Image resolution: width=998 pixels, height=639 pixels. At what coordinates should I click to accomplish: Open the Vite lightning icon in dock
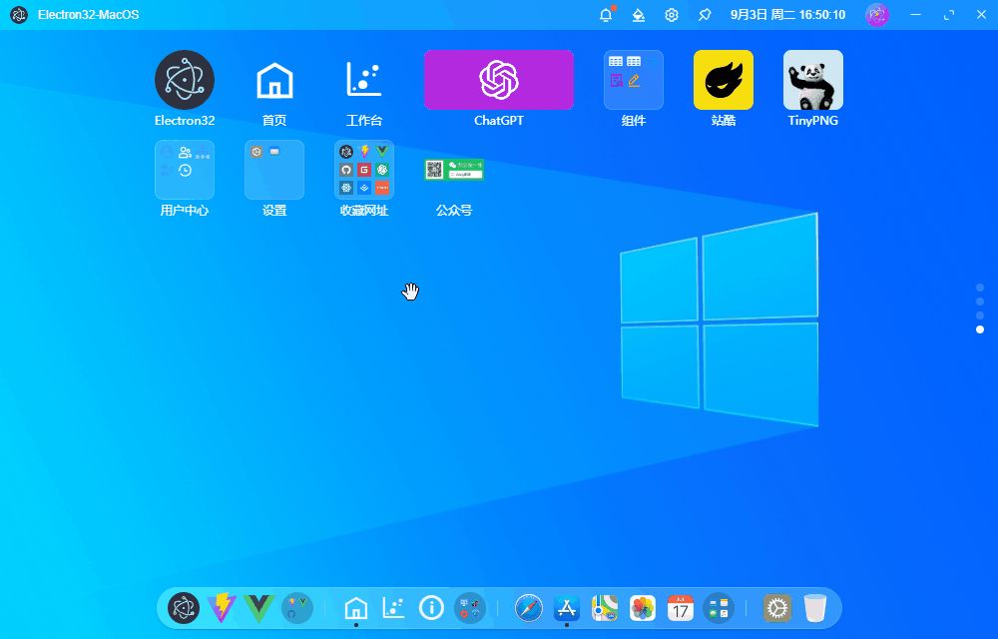[x=222, y=608]
